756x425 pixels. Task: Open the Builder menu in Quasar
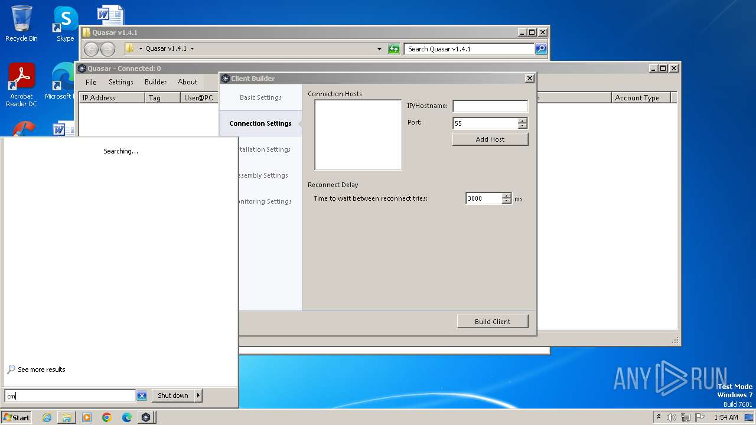tap(155, 82)
